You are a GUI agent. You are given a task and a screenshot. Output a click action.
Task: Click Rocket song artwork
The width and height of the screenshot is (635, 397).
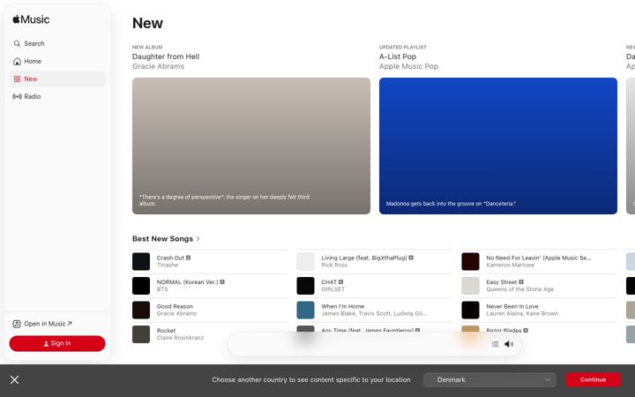click(141, 334)
